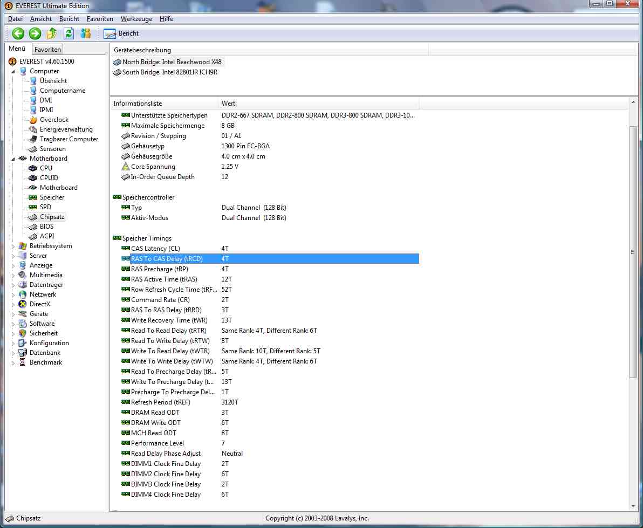Click the Benchmark hourglass icon
643x528 pixels.
(23, 363)
